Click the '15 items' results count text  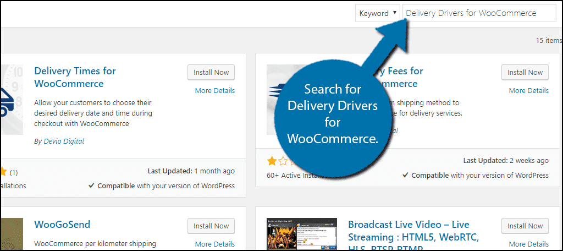tap(548, 40)
